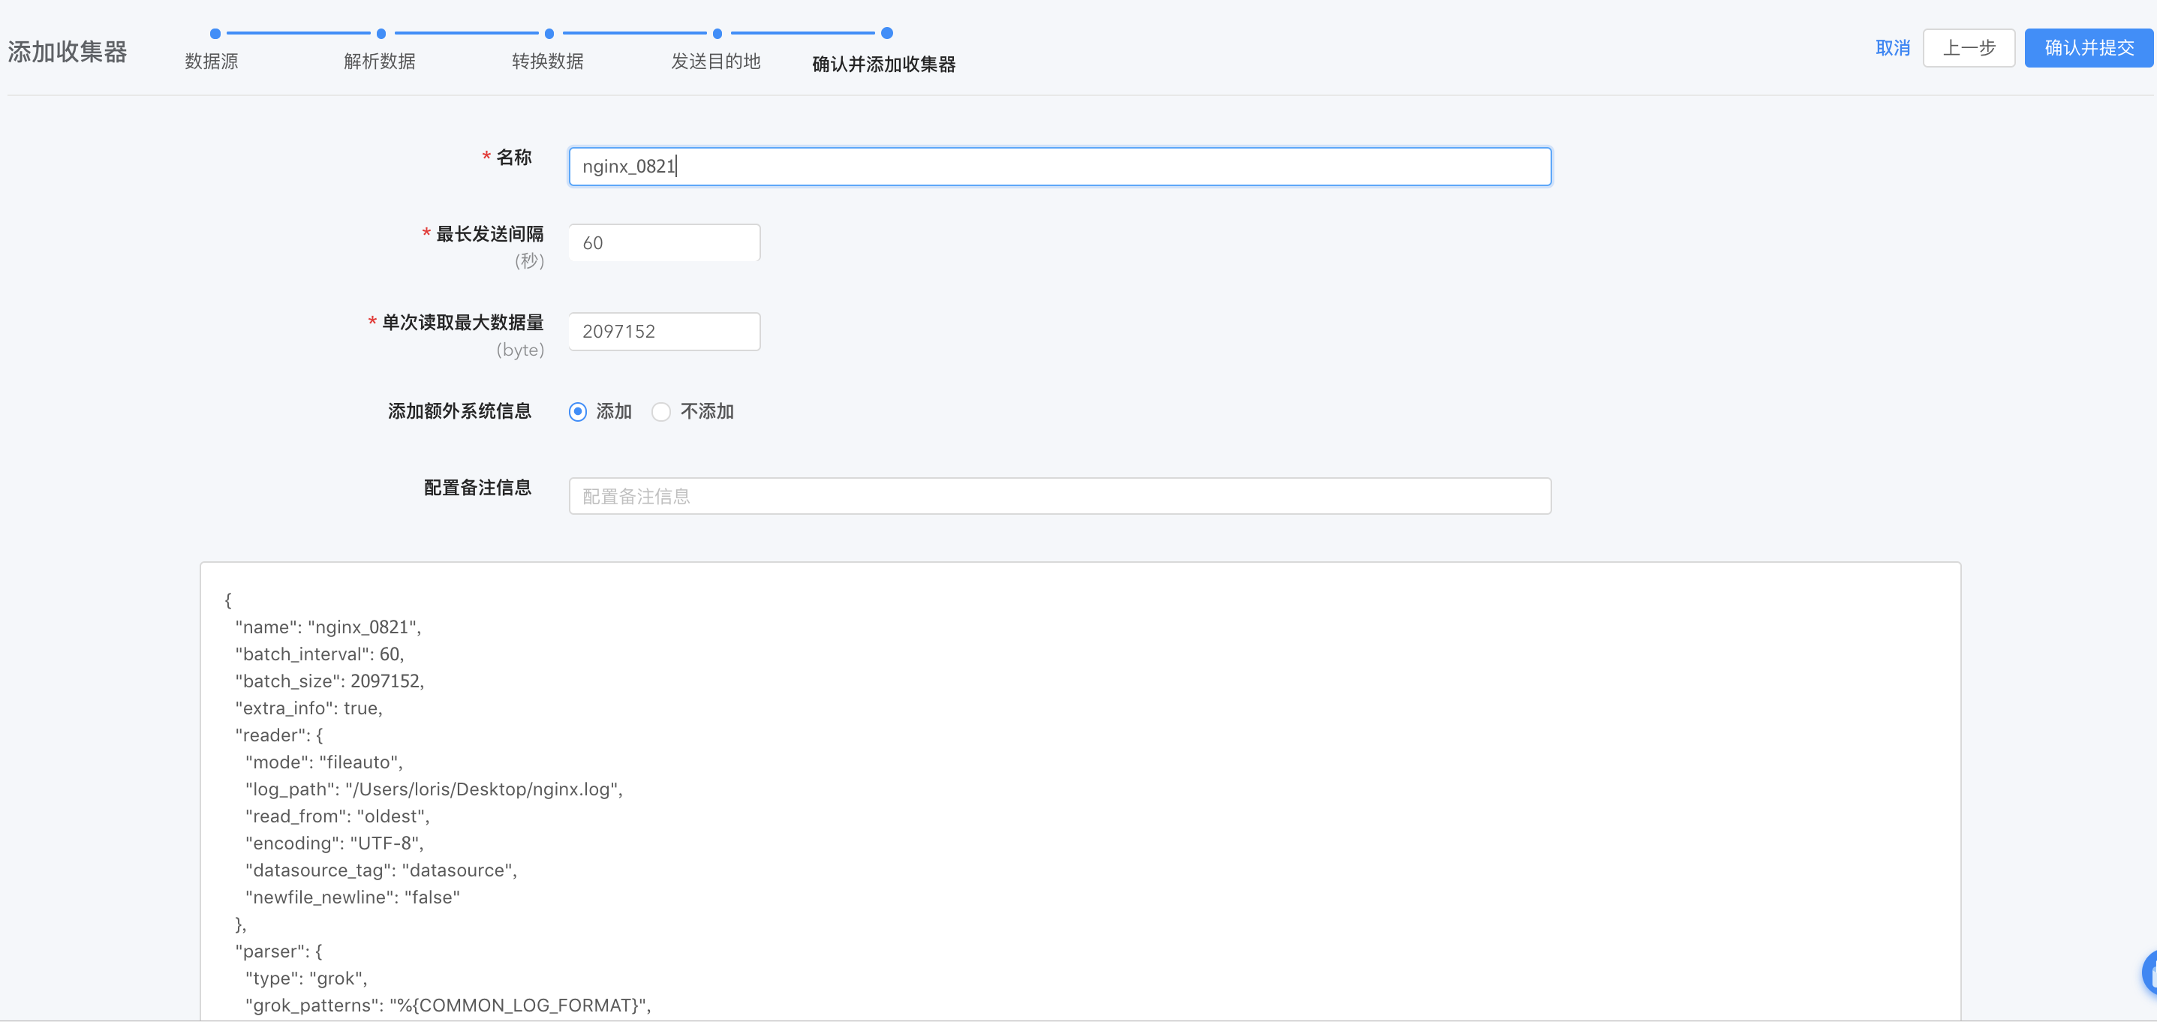Select the 确认并添加收集器 step

coord(884,64)
